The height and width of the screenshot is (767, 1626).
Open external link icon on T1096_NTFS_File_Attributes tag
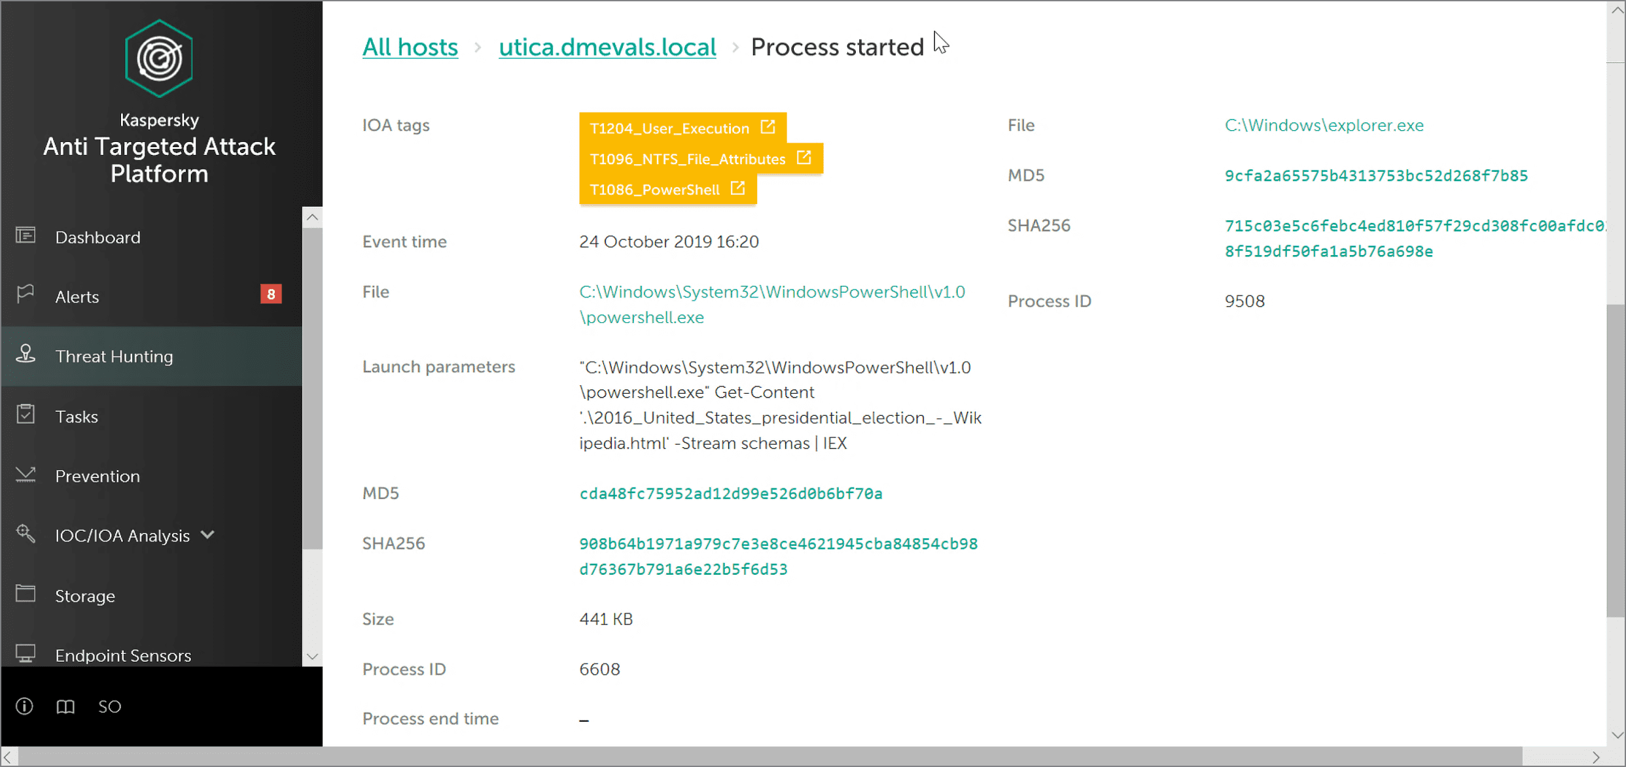(804, 158)
